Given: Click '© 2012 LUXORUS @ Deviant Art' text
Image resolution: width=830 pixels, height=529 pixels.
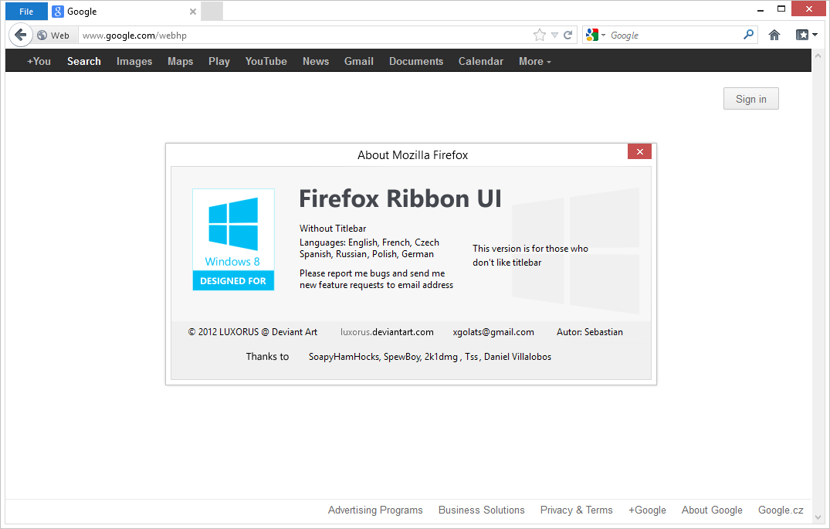Looking at the screenshot, I should (252, 332).
